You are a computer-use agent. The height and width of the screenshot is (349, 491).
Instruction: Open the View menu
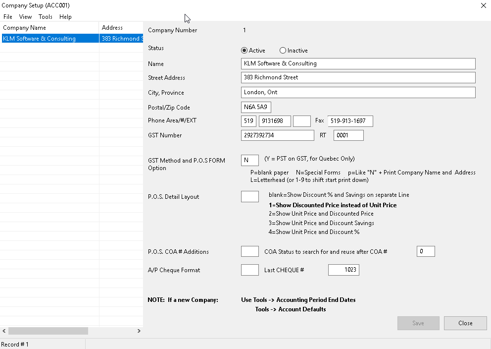point(25,17)
